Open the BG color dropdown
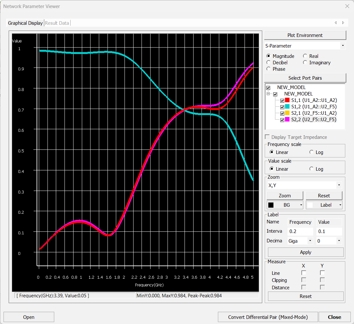 [x=285, y=205]
